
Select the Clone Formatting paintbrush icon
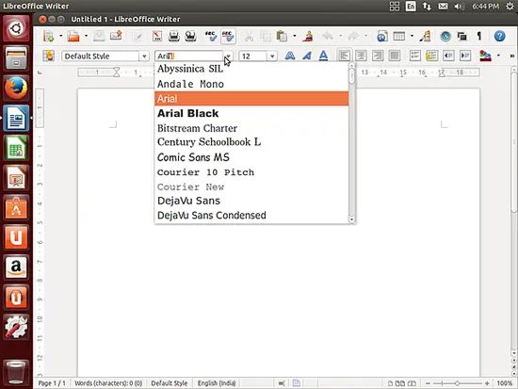coord(308,36)
